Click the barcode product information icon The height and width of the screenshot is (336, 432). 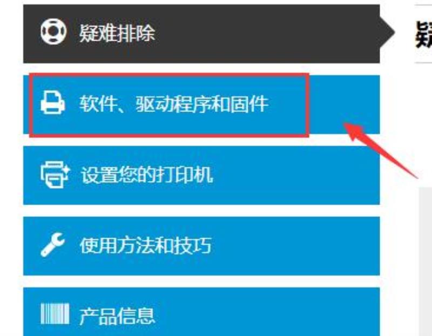(55, 314)
